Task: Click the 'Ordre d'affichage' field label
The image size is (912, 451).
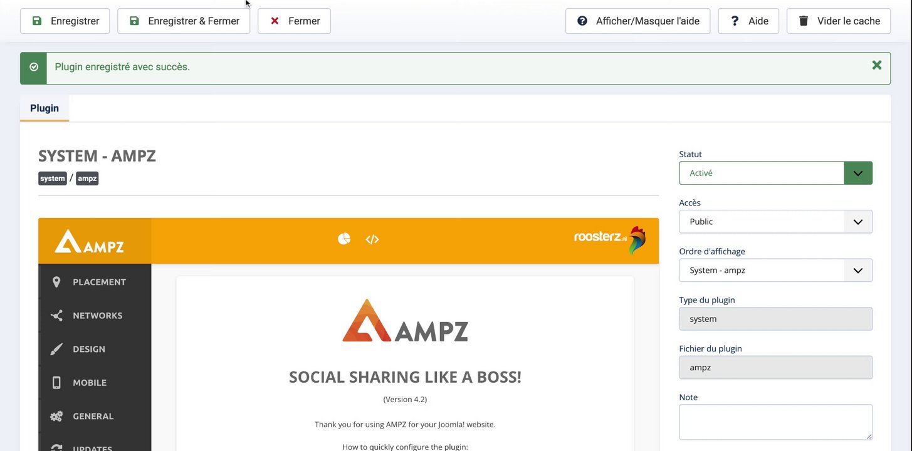Action: pyautogui.click(x=712, y=251)
